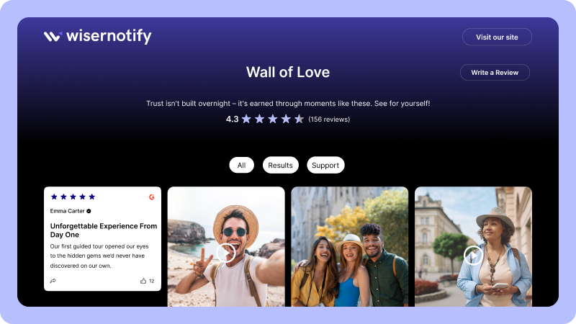Play the video of the woman in the hat
The height and width of the screenshot is (324, 576).
pyautogui.click(x=473, y=255)
